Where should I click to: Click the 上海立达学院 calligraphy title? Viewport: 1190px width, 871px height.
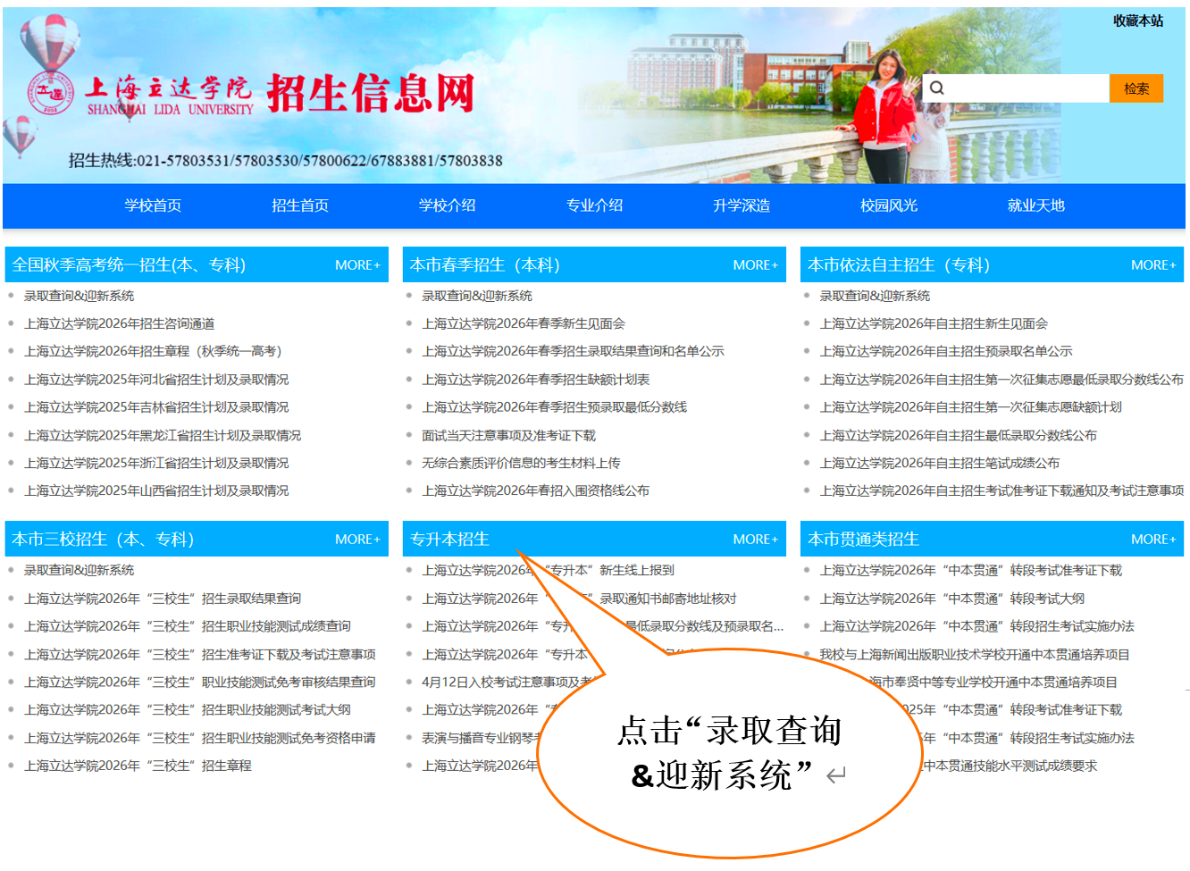tap(168, 88)
